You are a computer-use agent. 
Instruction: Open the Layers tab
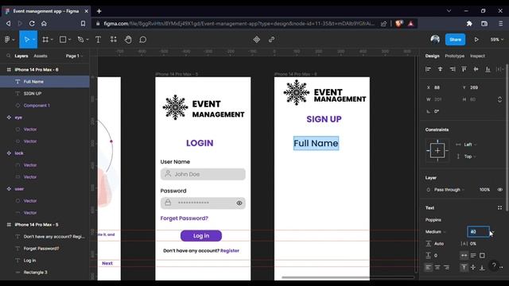click(x=21, y=56)
